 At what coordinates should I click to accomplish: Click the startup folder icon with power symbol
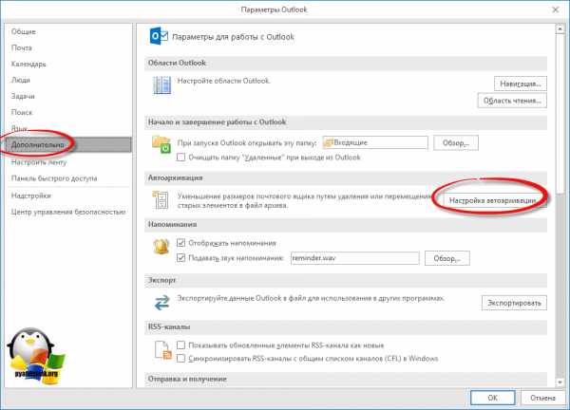tap(161, 144)
